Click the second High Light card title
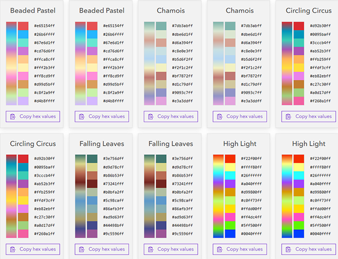The width and height of the screenshot is (338, 259). [309, 144]
